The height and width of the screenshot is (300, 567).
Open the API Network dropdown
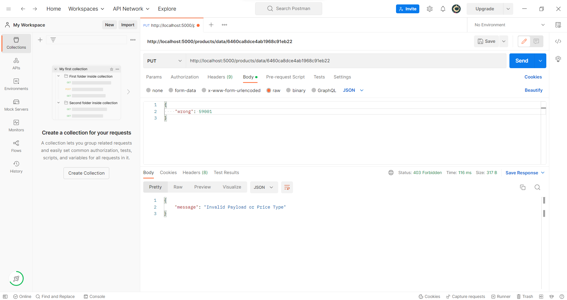(x=131, y=9)
